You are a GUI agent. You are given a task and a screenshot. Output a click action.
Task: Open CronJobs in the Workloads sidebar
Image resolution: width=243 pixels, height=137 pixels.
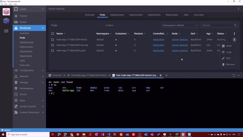coord(25,65)
